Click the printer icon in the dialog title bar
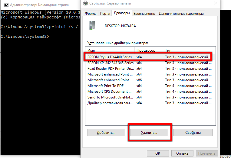The width and height of the screenshot is (231, 158). (85, 3)
